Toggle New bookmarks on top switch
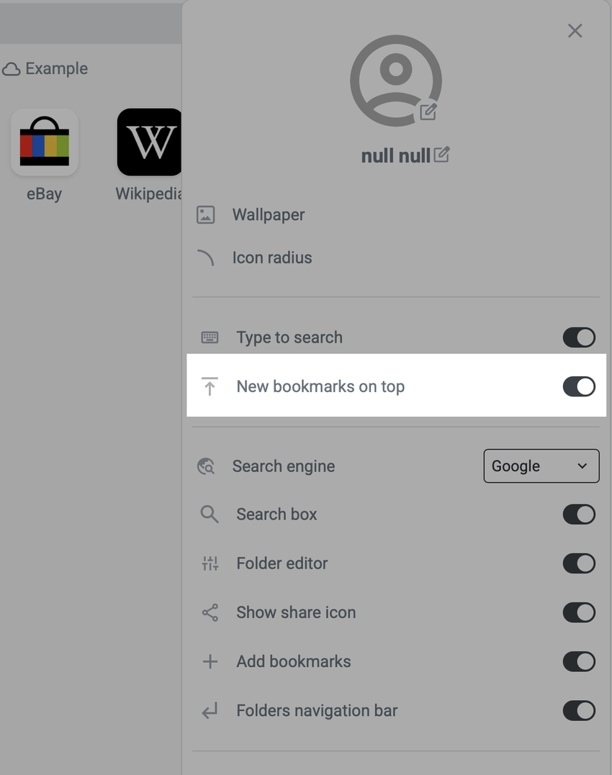 coord(579,386)
